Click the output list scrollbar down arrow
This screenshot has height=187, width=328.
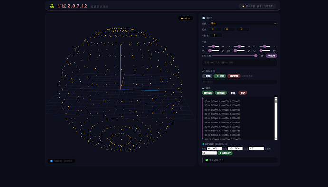[x=276, y=138]
